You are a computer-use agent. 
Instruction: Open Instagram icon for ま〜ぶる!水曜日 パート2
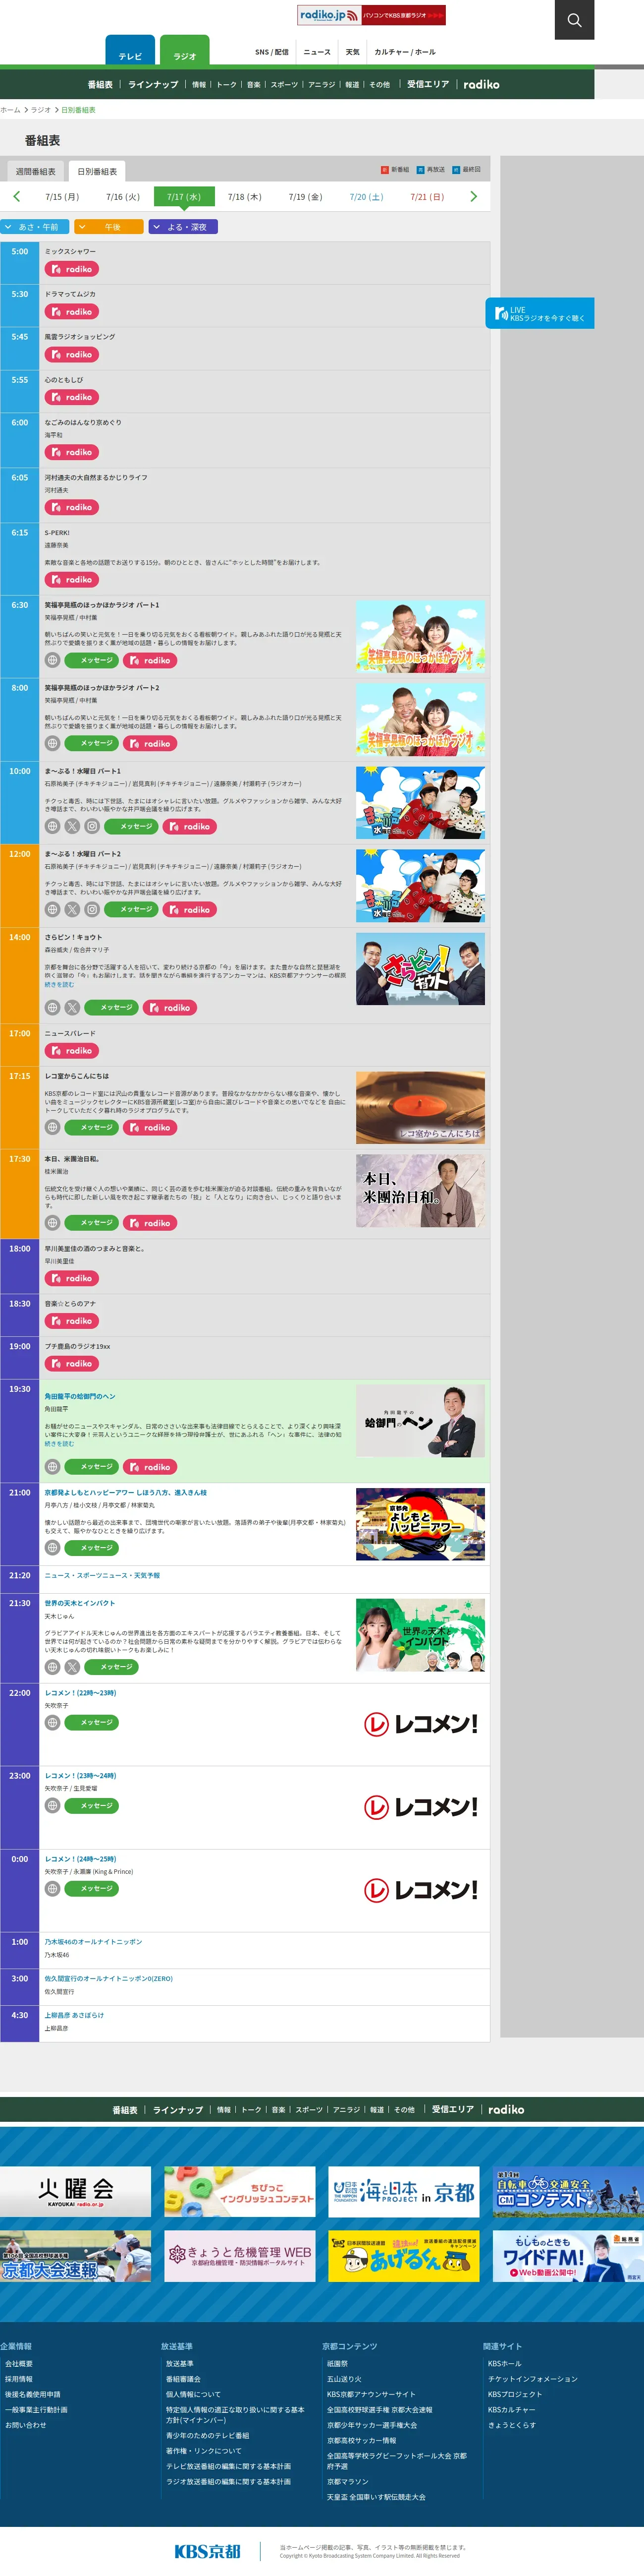coord(92,909)
